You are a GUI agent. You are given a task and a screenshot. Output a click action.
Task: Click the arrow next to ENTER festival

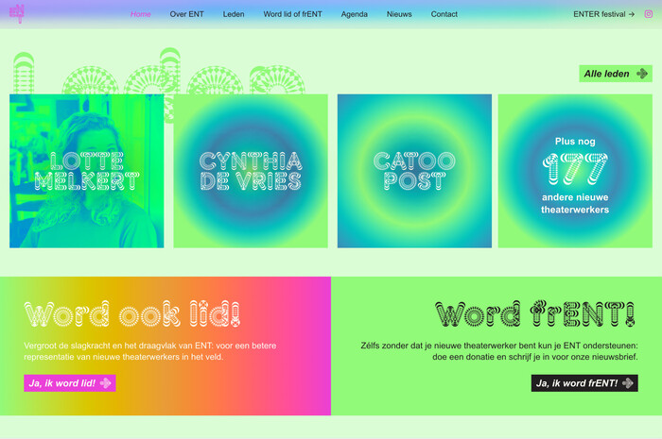(632, 14)
